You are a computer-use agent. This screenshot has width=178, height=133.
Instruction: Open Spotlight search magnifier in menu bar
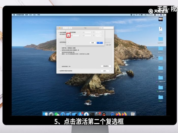[158, 15]
